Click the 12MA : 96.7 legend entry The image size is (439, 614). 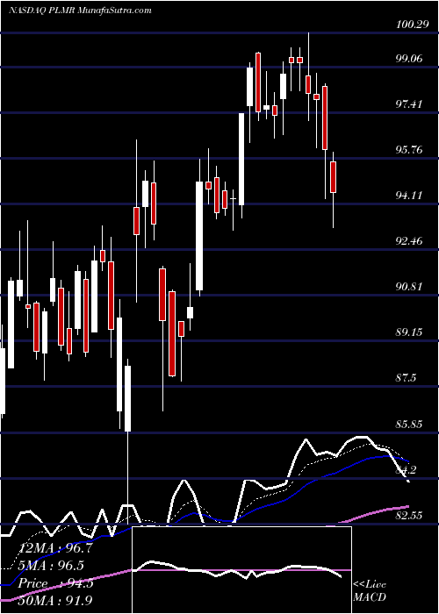[x=55, y=548]
